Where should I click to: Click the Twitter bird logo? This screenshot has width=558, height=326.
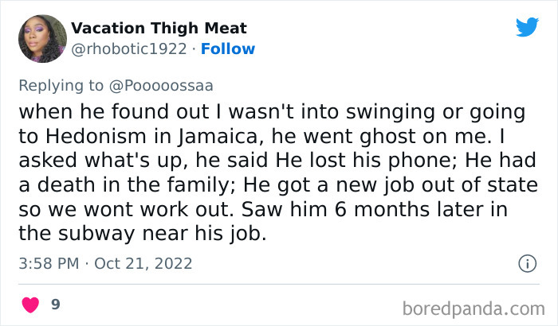pyautogui.click(x=527, y=27)
